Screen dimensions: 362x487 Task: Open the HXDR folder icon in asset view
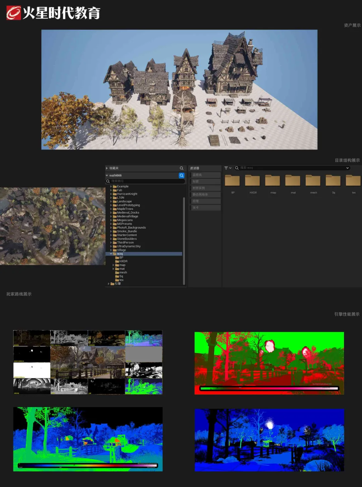pos(252,181)
